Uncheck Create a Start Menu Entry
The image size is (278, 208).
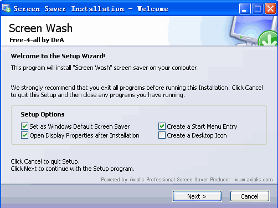pos(162,126)
